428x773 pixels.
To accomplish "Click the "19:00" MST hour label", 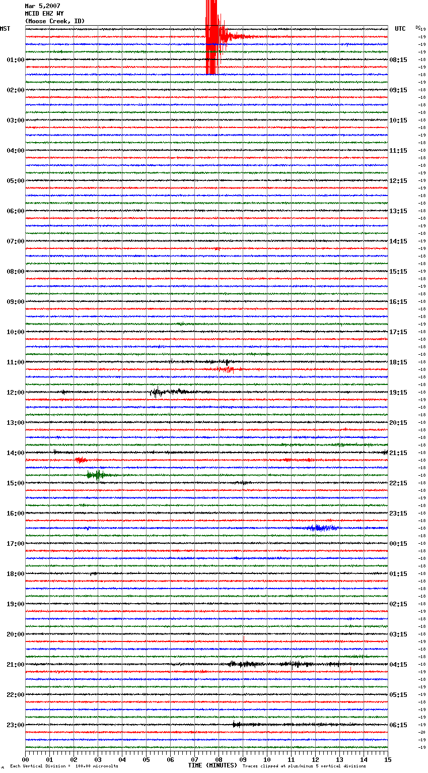I will (x=16, y=604).
